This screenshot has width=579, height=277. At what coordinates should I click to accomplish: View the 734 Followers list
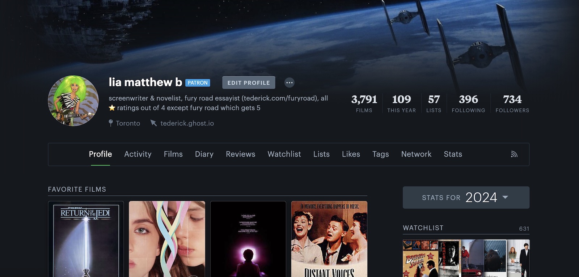512,103
